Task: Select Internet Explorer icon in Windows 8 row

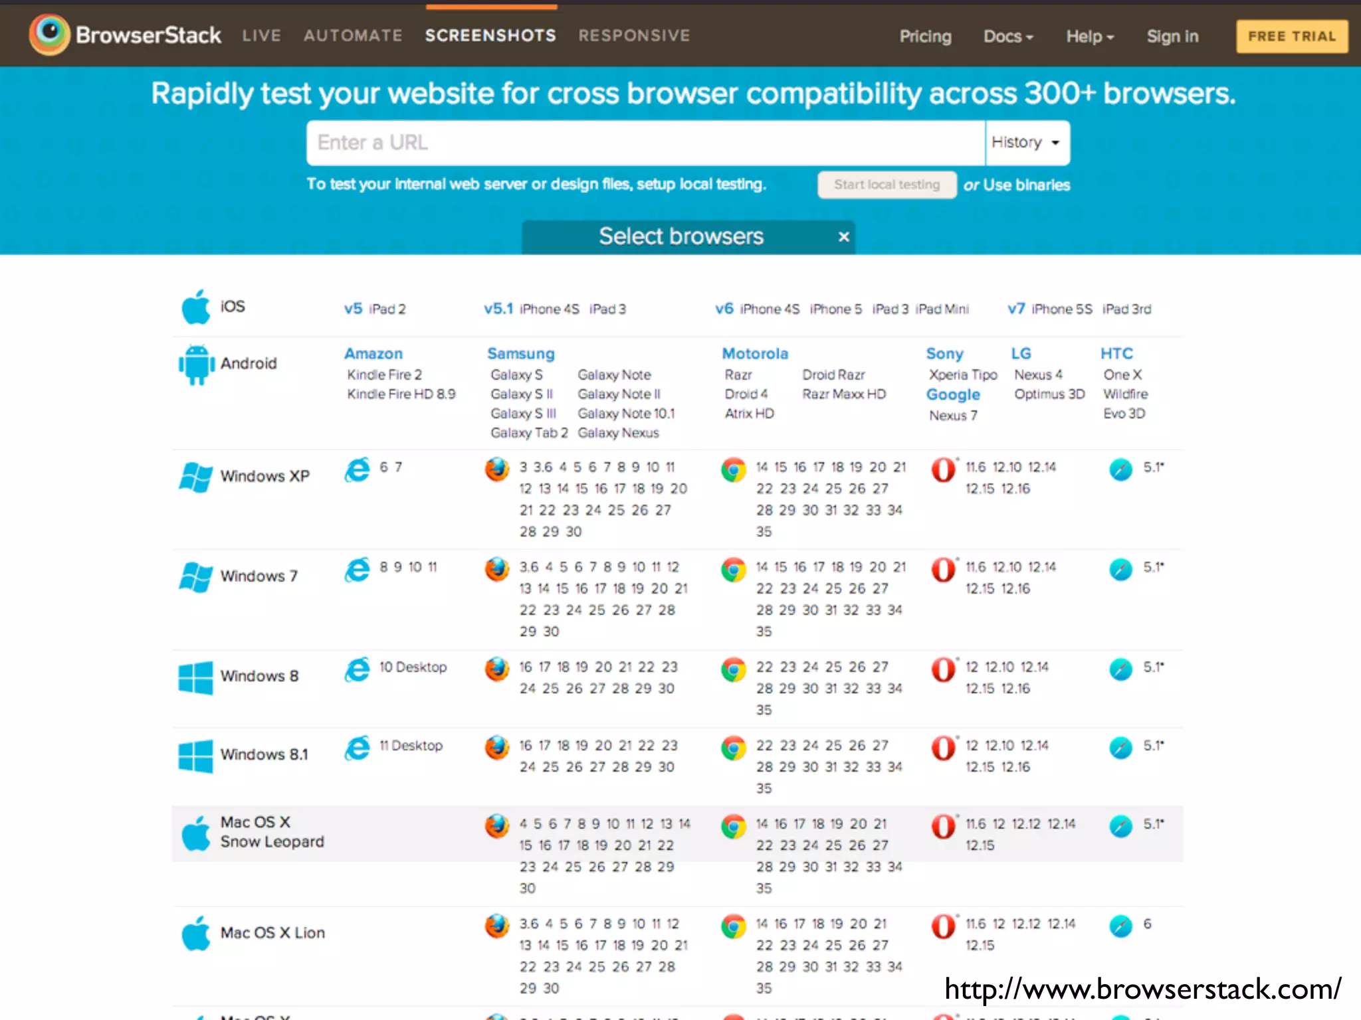Action: click(357, 669)
